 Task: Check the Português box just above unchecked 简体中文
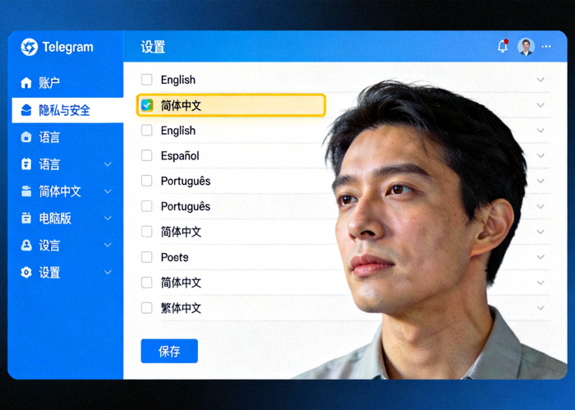point(147,206)
